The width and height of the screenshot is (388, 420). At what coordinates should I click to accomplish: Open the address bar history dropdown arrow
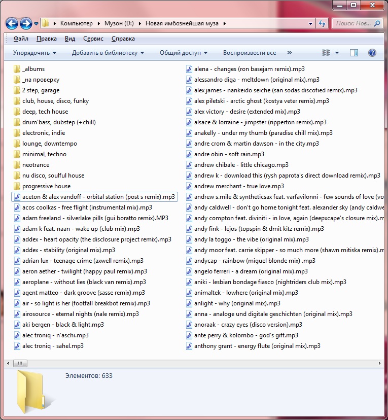pos(310,23)
